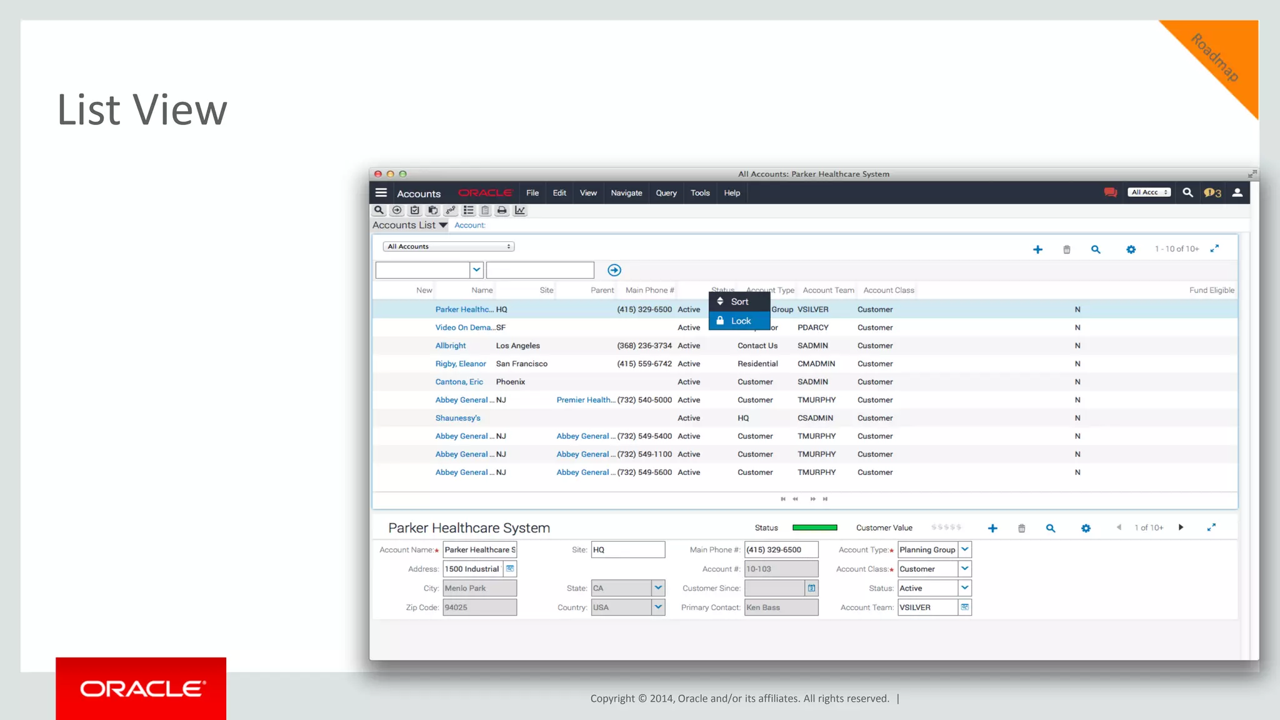1280x720 pixels.
Task: Click the search value text field
Action: click(x=540, y=270)
